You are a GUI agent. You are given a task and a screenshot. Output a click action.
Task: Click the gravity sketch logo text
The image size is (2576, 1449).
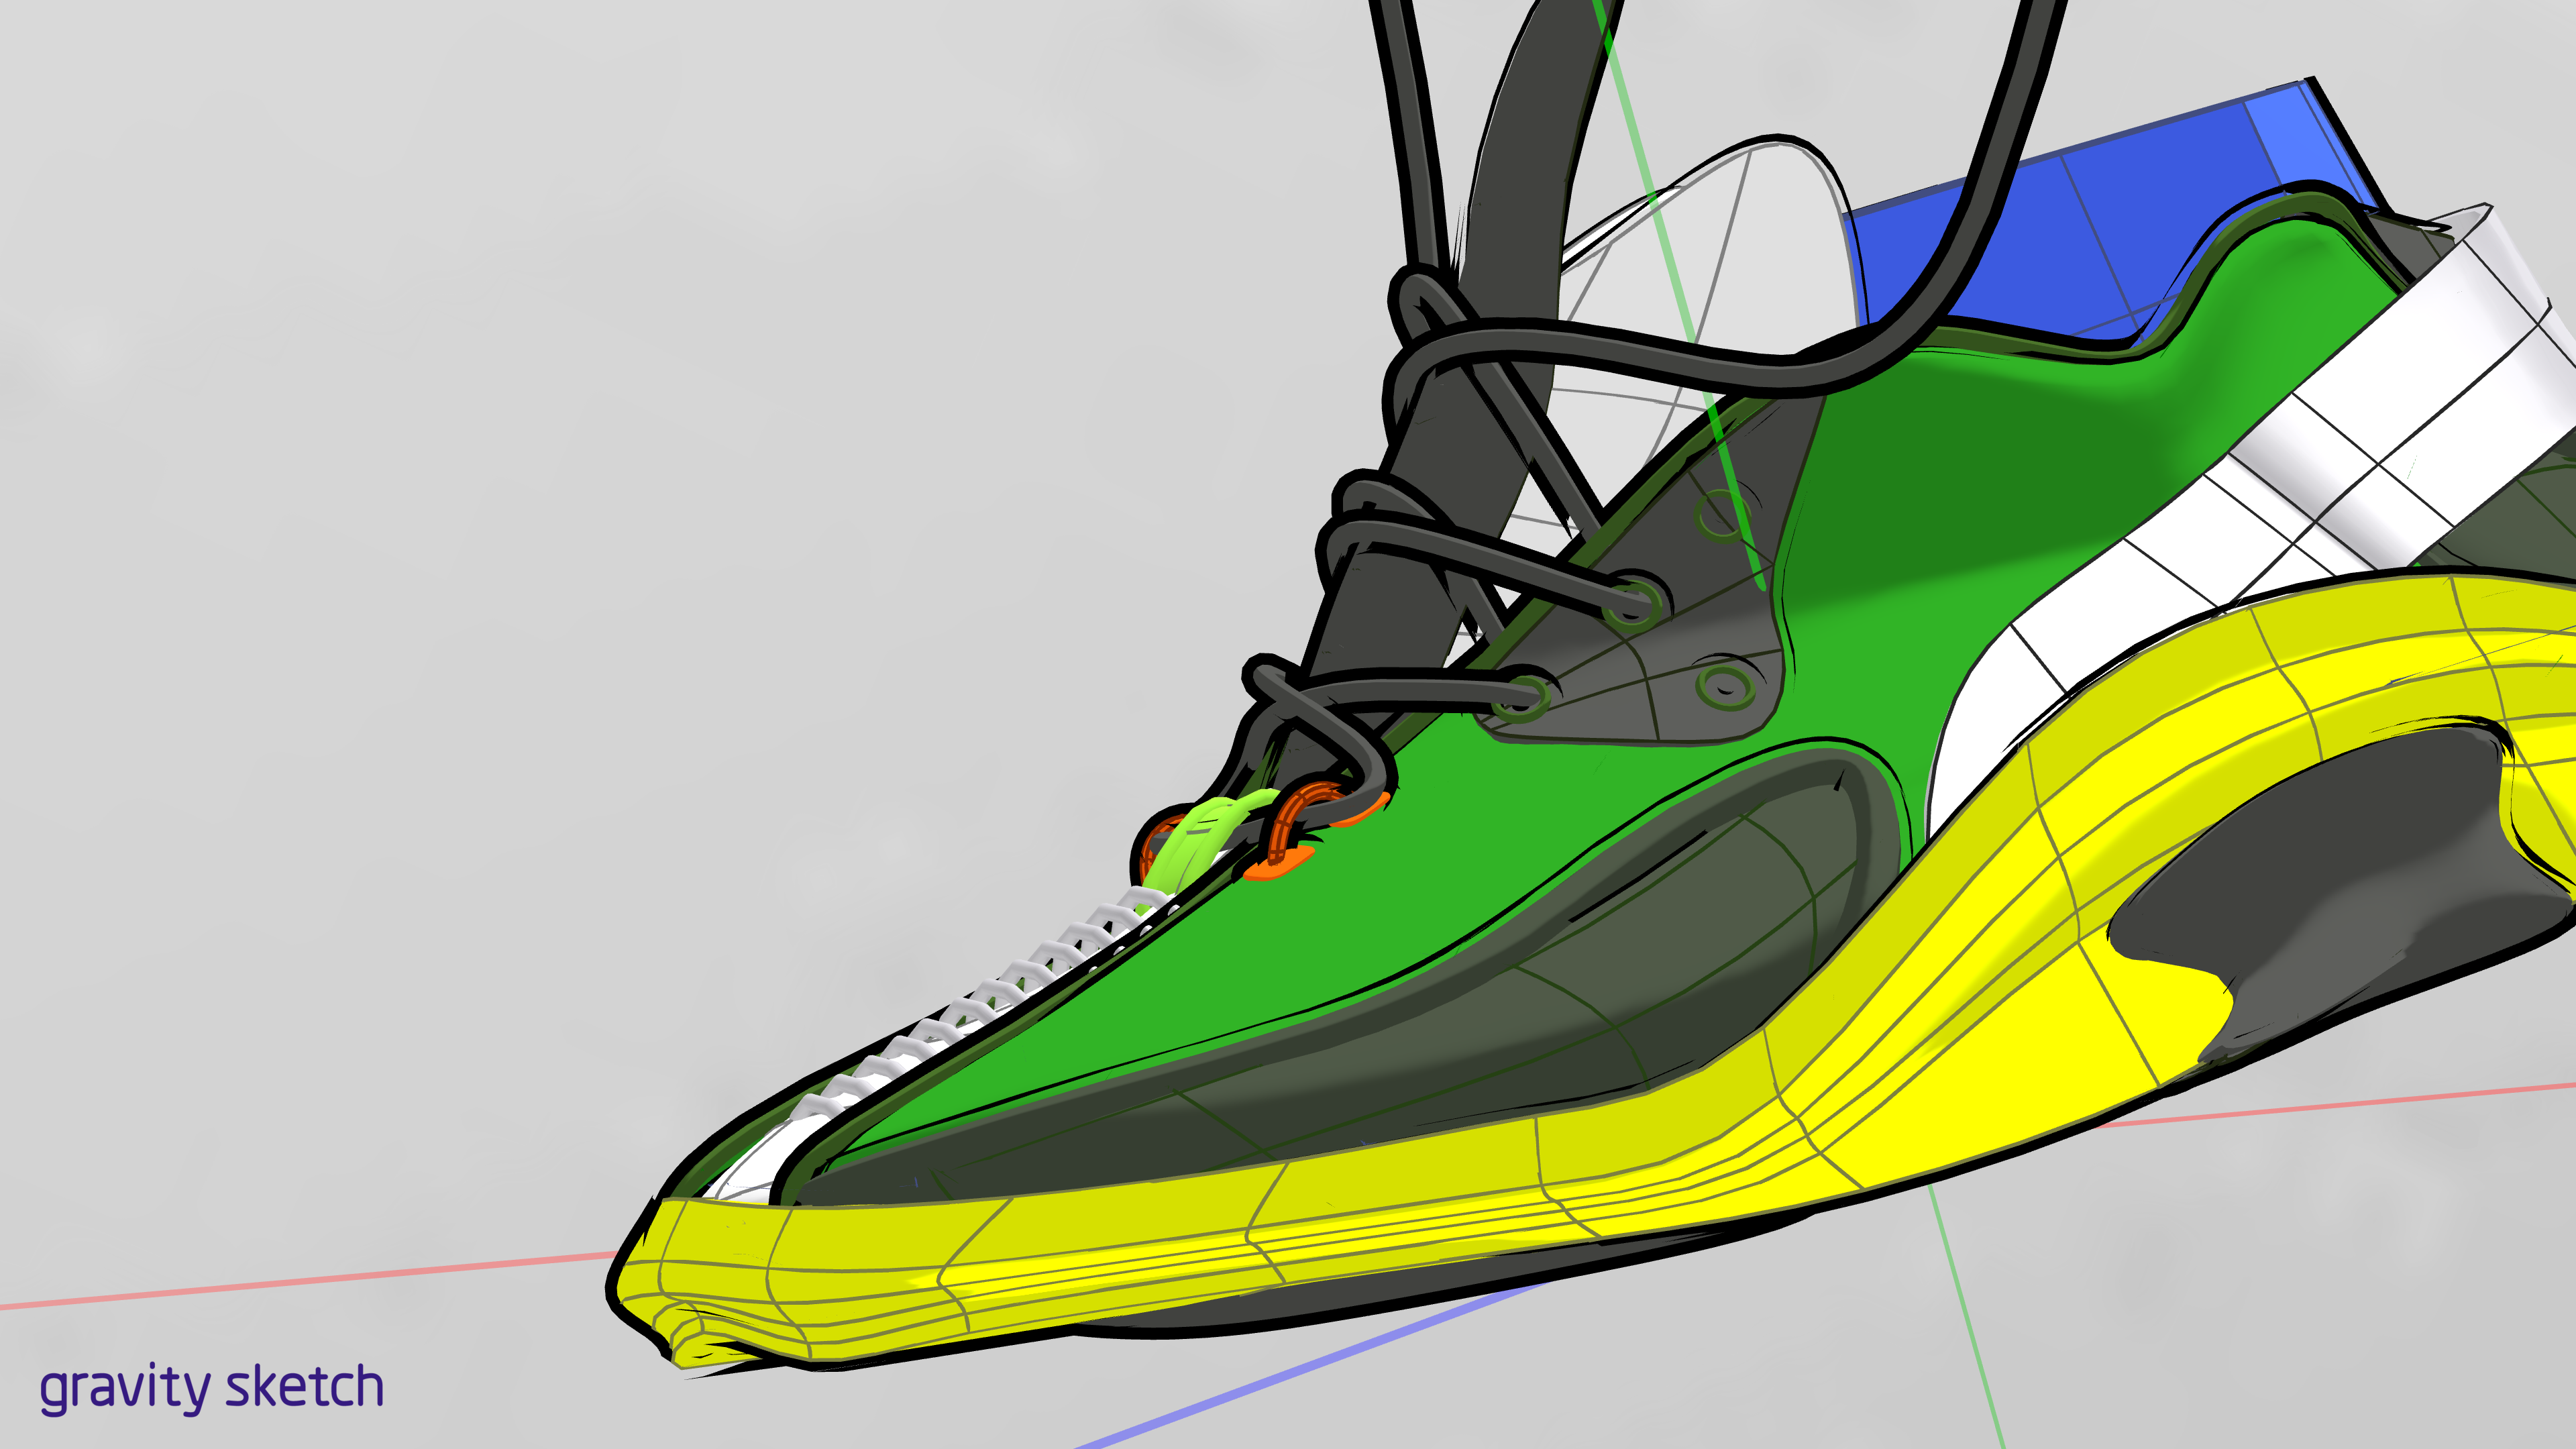pos(211,1388)
